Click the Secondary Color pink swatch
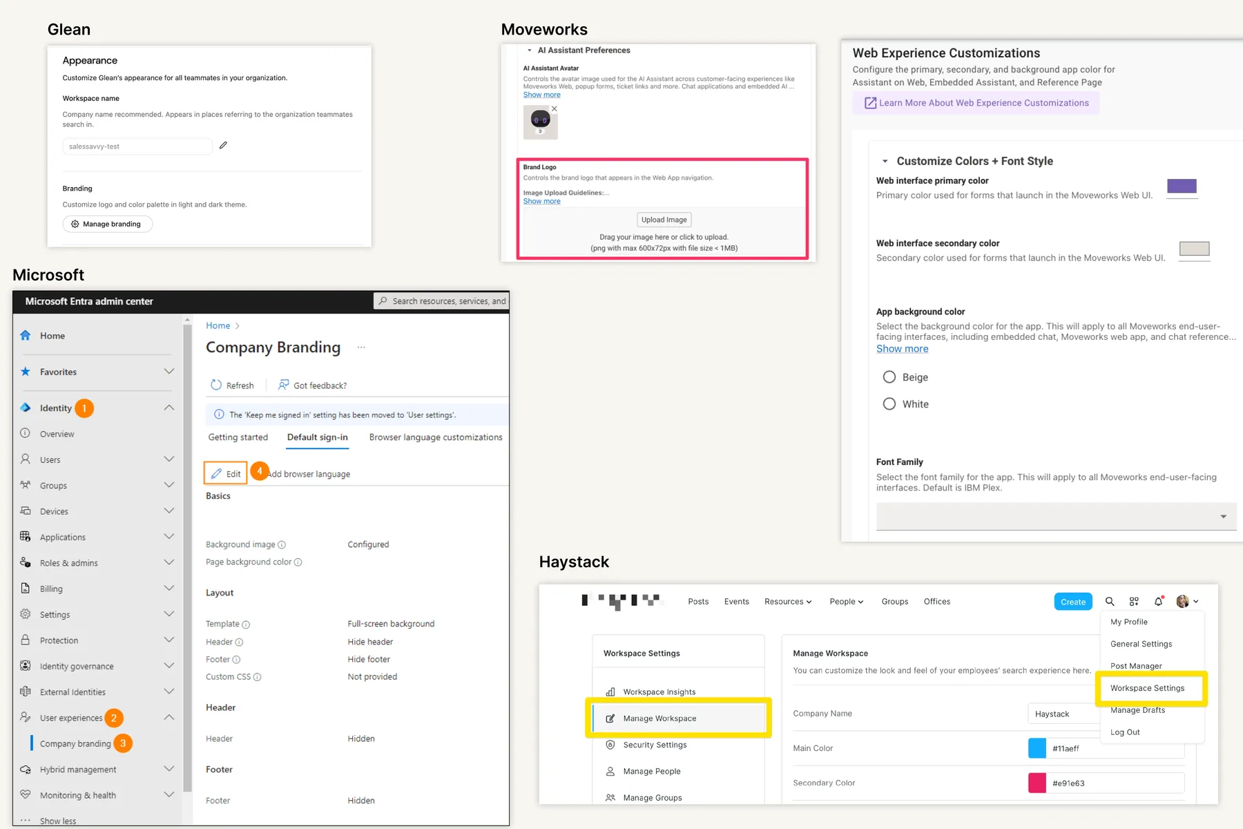The height and width of the screenshot is (829, 1243). tap(1037, 783)
